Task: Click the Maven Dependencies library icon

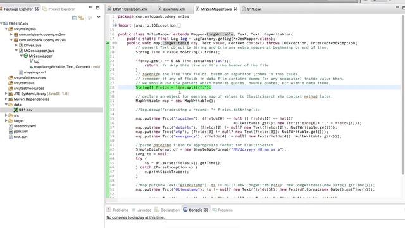Action: pyautogui.click(x=11, y=99)
